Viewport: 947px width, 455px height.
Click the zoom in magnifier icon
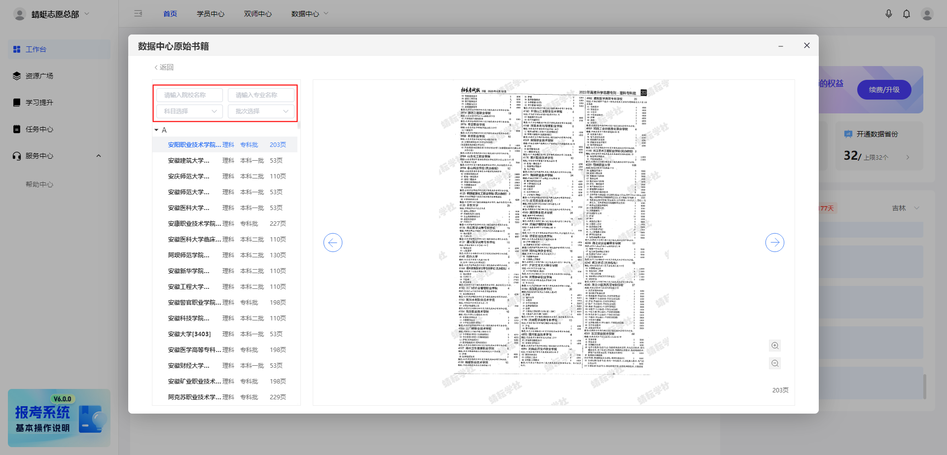pos(775,346)
